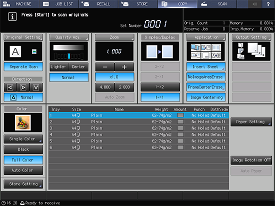Switch to the JOB LIST tab
The height and width of the screenshot is (206, 275).
59,4
